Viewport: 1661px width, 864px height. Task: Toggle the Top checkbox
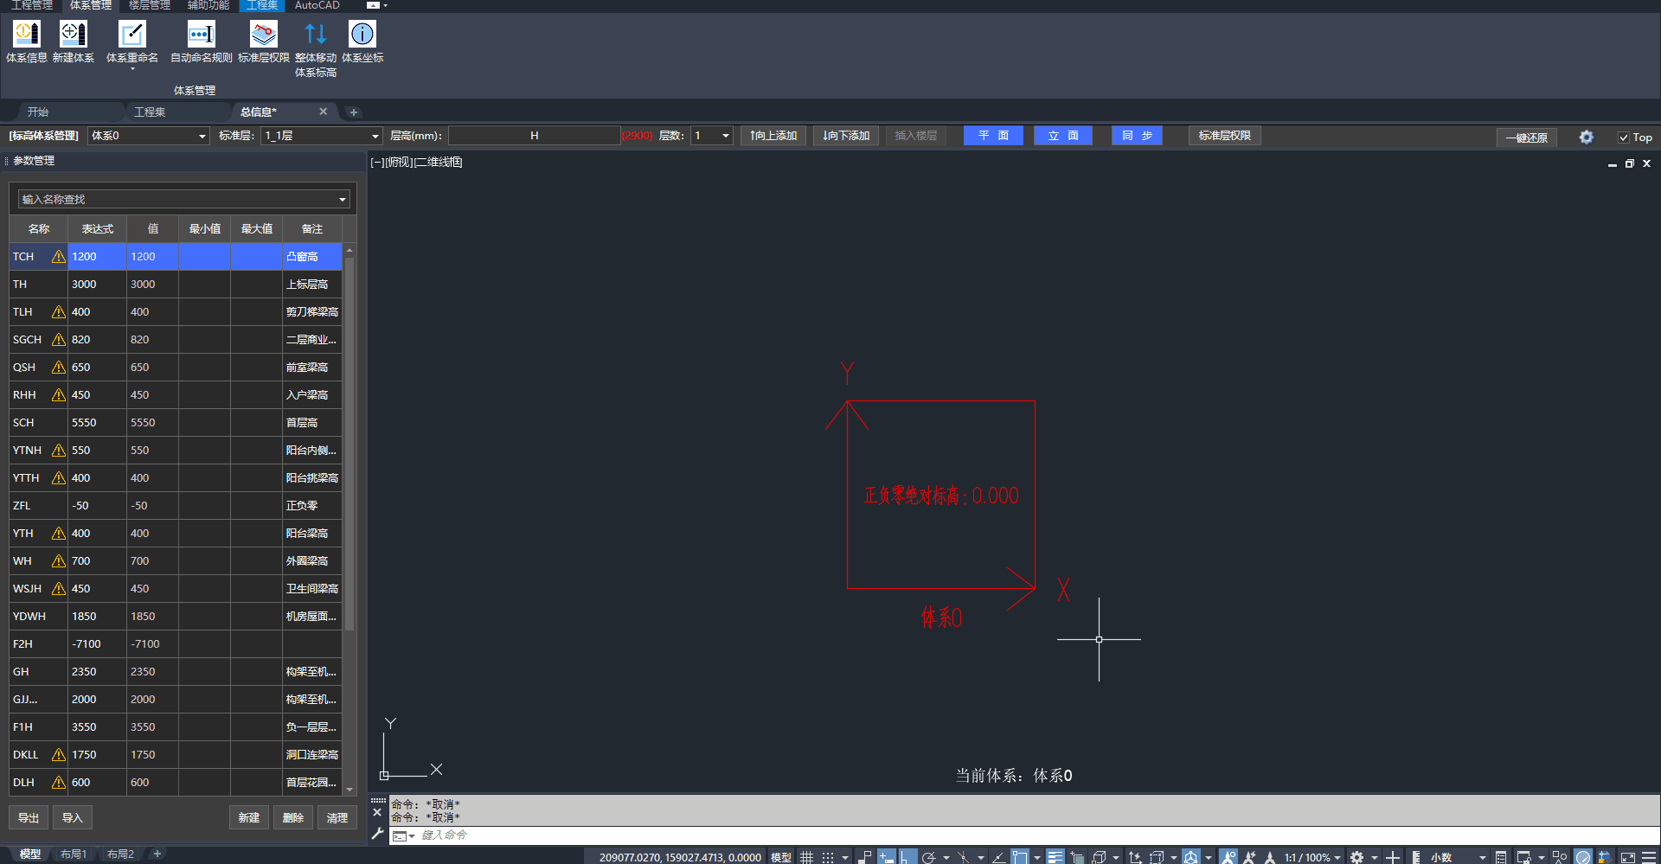[x=1624, y=138]
